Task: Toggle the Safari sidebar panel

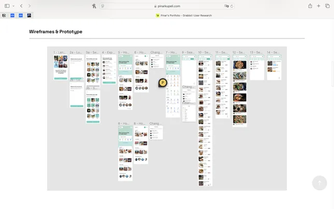Action: click(7, 6)
